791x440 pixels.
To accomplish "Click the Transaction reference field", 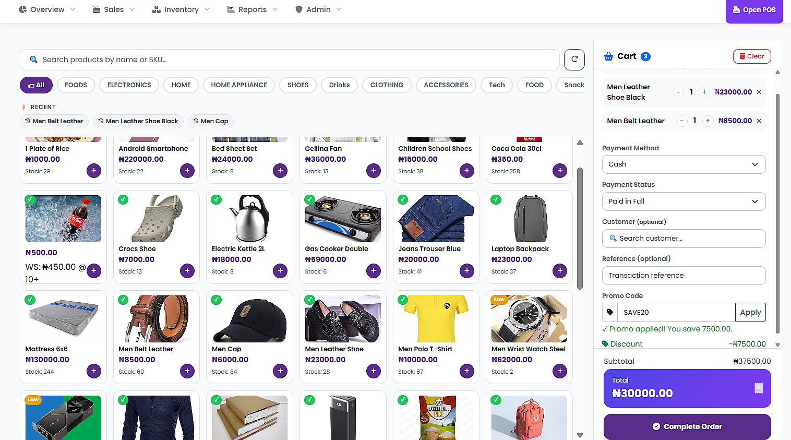I will [684, 276].
